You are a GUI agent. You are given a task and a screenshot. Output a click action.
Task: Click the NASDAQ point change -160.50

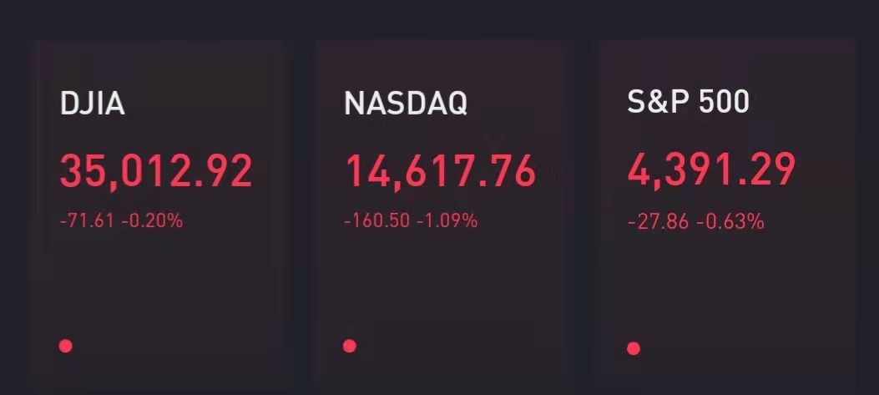(x=376, y=221)
